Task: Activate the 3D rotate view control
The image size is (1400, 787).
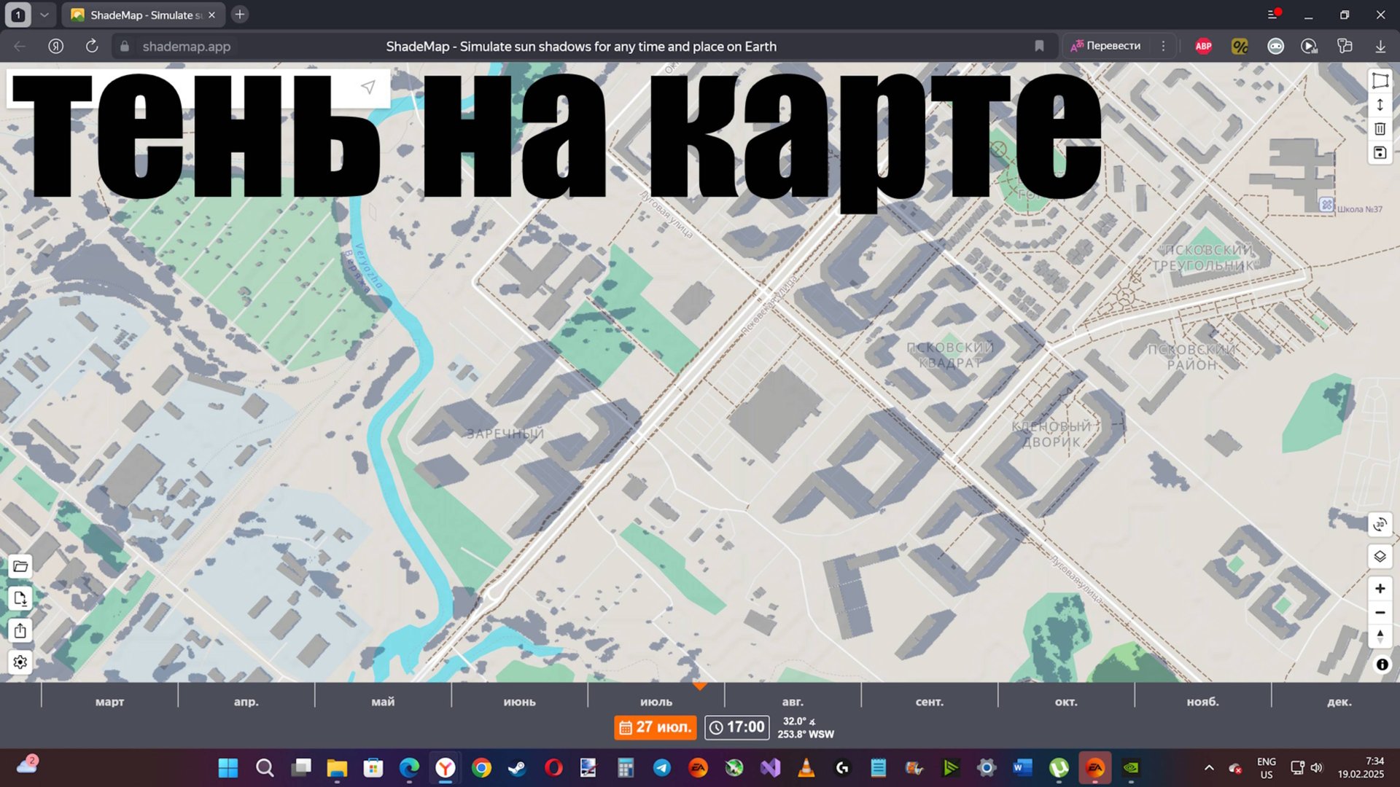Action: (x=1380, y=525)
